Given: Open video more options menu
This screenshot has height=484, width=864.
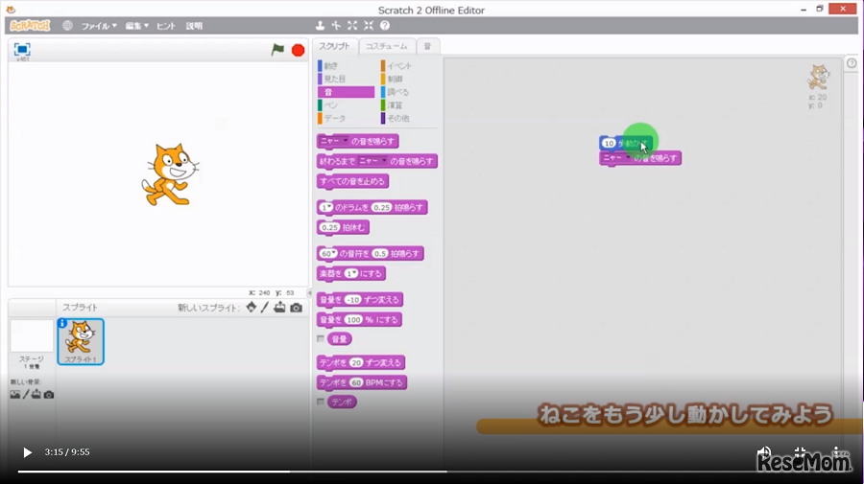Looking at the screenshot, I should [x=836, y=452].
